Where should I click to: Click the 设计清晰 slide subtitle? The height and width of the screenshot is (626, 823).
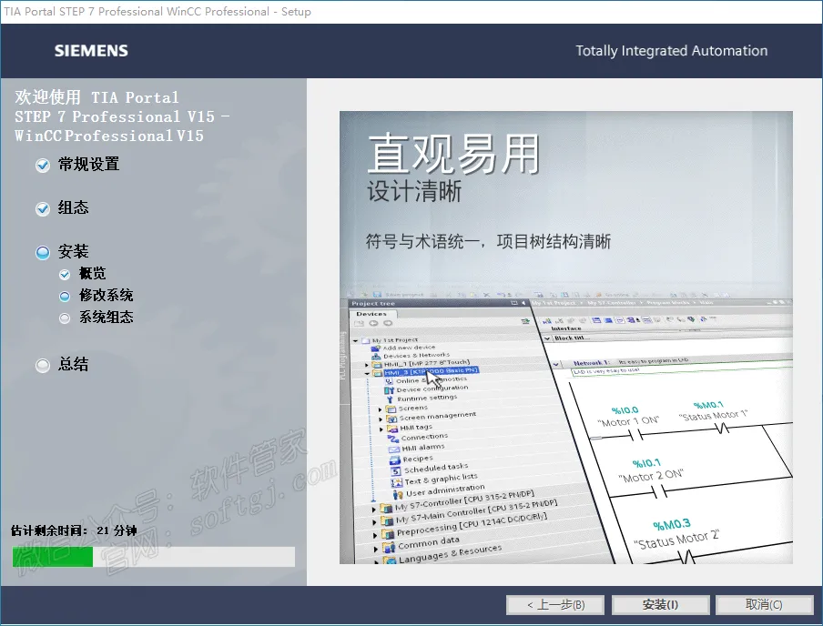tap(414, 191)
